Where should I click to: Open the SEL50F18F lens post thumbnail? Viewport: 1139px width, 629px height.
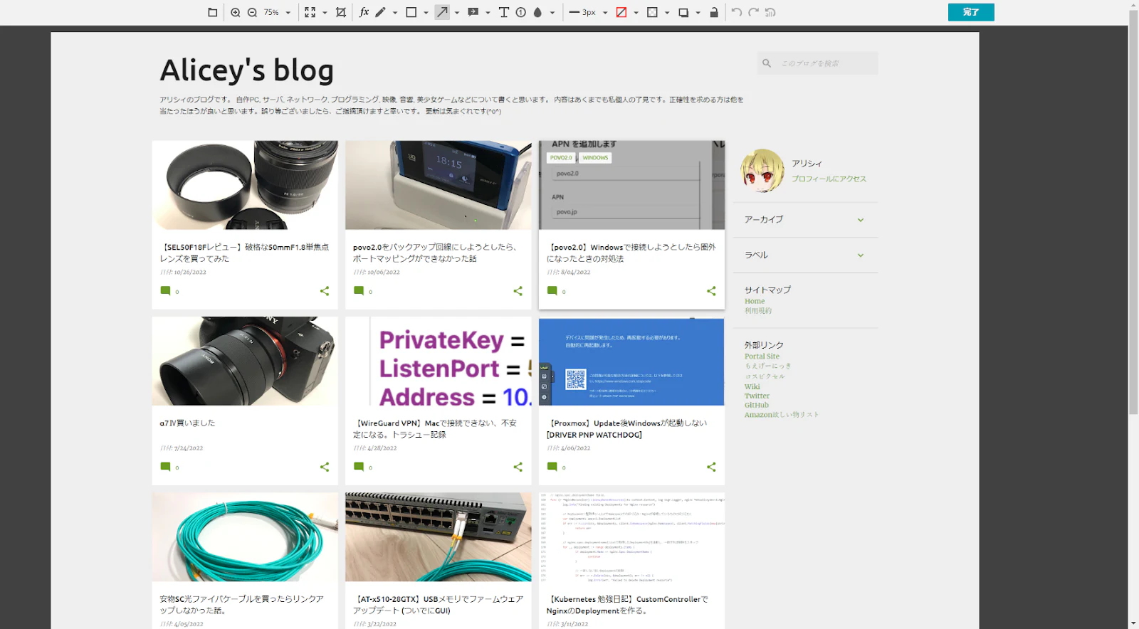245,185
